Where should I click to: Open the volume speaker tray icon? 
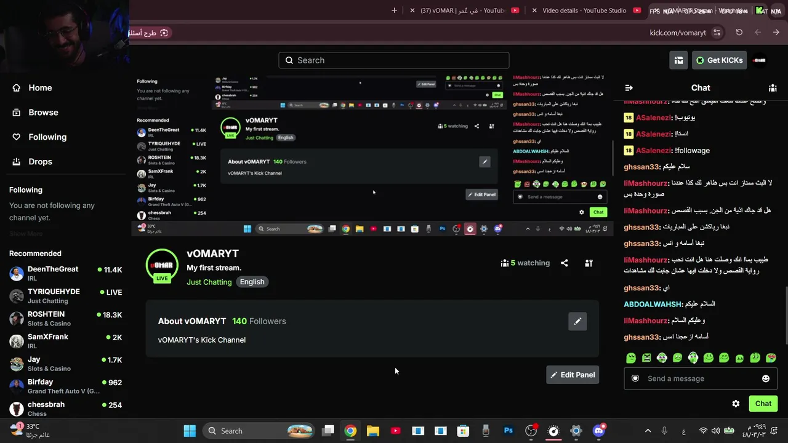pos(715,431)
